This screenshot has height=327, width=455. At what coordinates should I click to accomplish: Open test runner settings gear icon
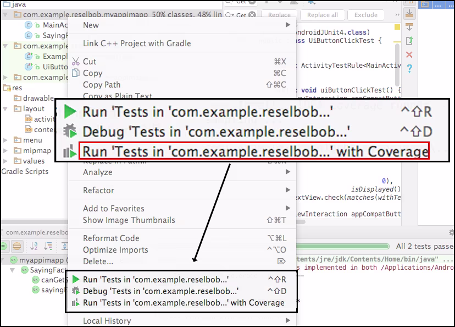click(452, 232)
